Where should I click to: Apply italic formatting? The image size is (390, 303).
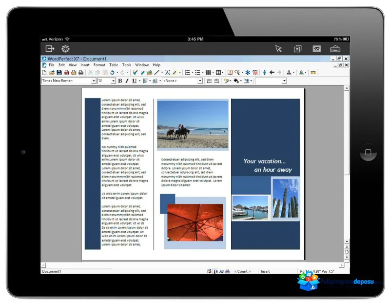127,81
